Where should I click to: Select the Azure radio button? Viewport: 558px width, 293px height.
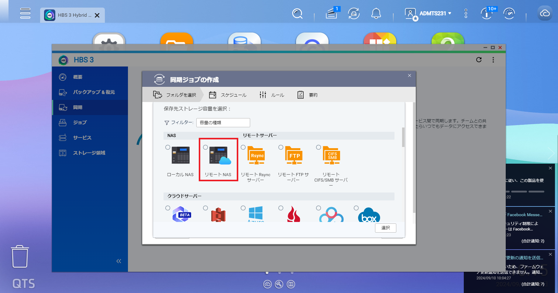243,208
